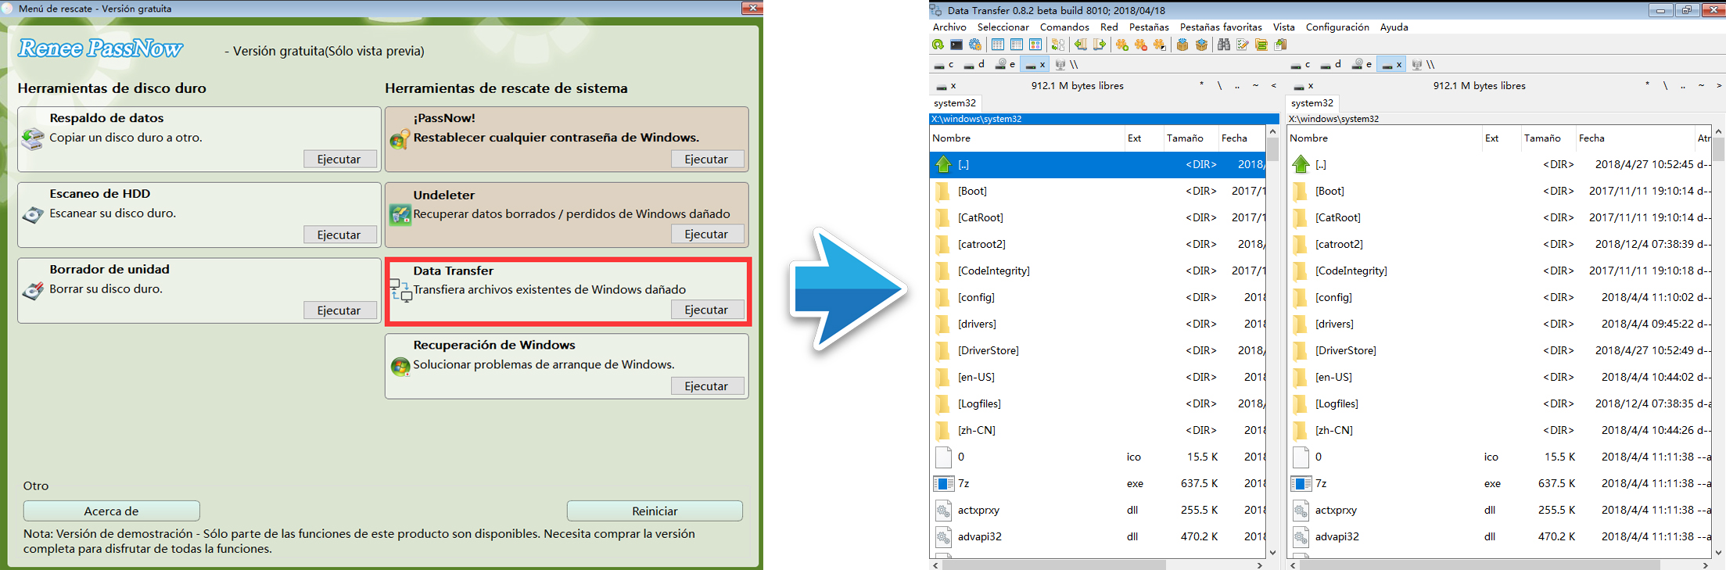Click the copy names clipboard icon
The height and width of the screenshot is (570, 1726).
(x=1280, y=45)
